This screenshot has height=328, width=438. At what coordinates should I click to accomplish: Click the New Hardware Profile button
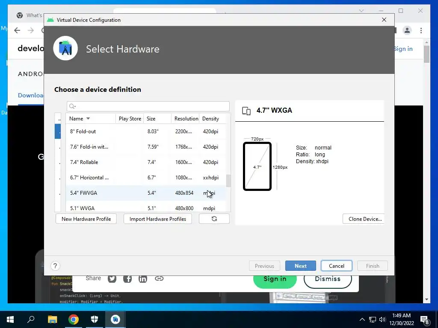(x=86, y=219)
